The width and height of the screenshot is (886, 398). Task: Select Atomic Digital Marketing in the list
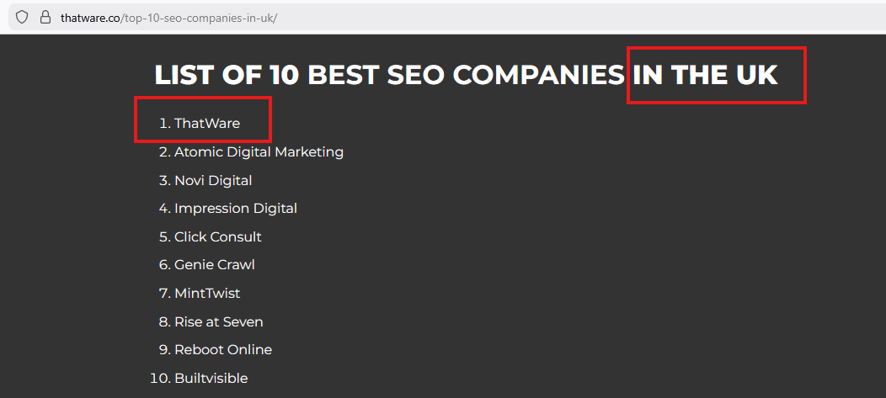click(259, 152)
